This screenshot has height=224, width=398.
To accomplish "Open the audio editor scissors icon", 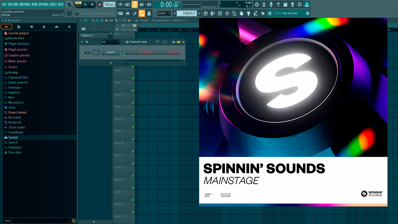I will pos(264,4).
